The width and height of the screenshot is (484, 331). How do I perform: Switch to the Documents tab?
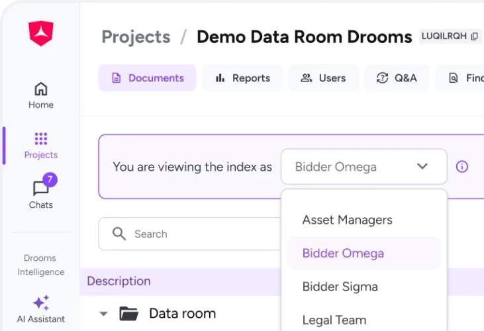tap(147, 78)
